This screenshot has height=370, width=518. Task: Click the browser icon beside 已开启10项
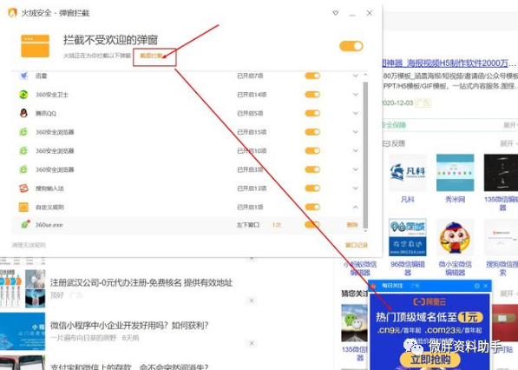coord(23,151)
